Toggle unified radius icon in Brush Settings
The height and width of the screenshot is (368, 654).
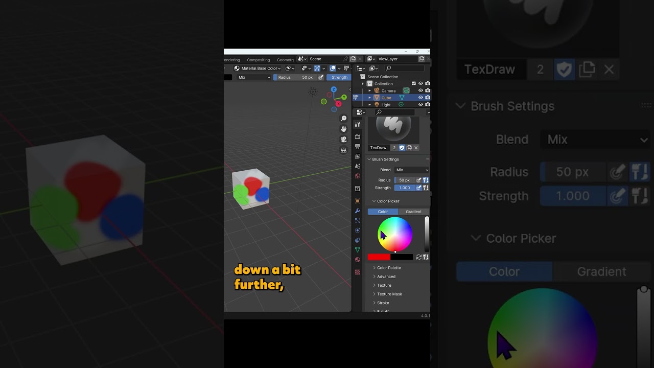point(426,180)
